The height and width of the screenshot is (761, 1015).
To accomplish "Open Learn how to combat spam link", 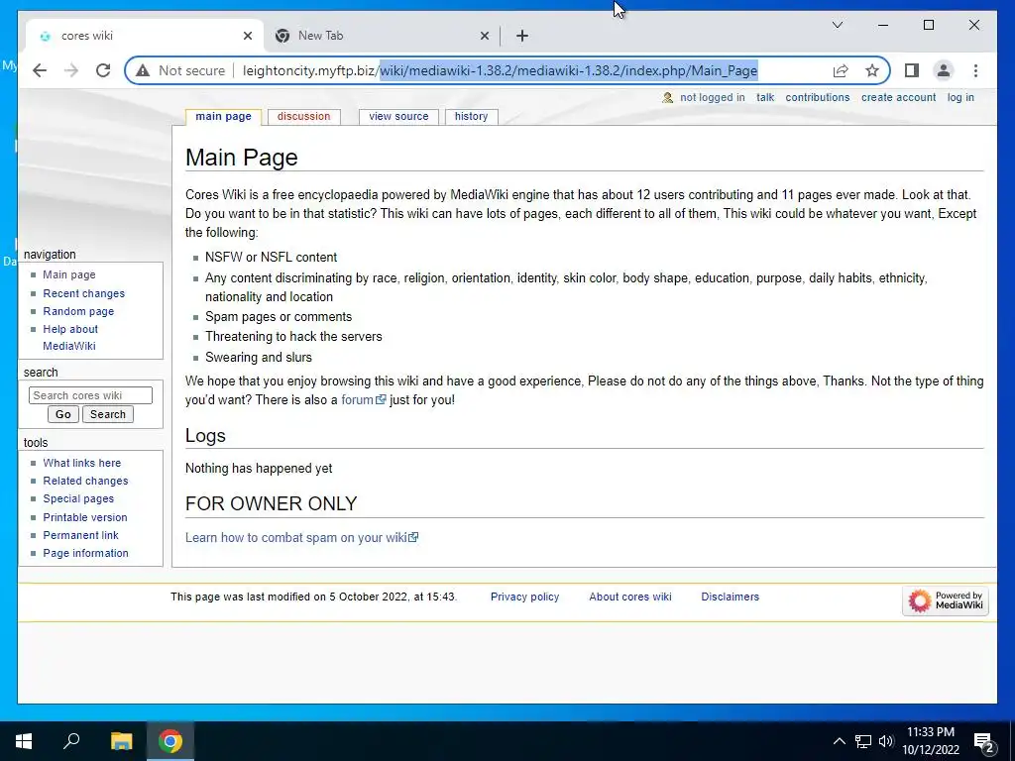I will 301,538.
